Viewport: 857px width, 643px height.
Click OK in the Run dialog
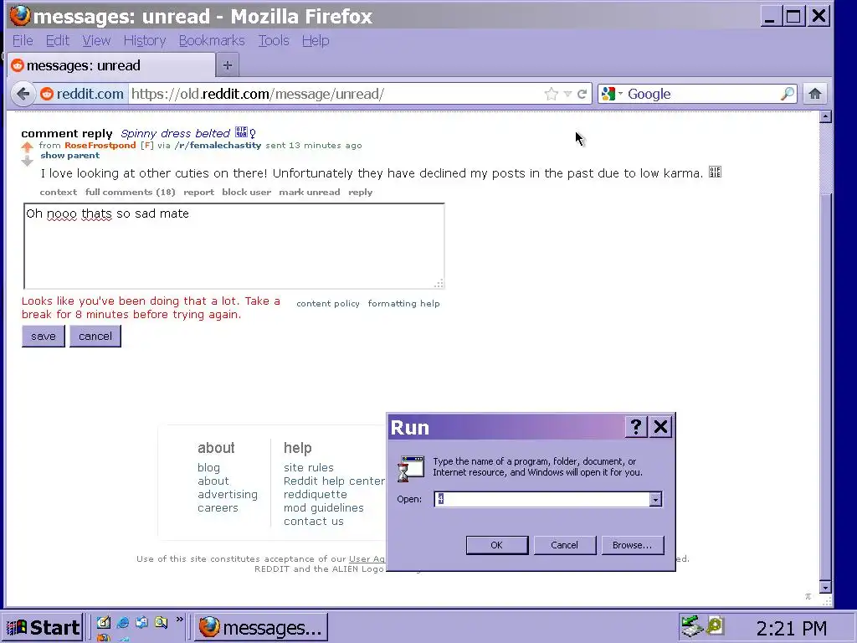(x=497, y=545)
